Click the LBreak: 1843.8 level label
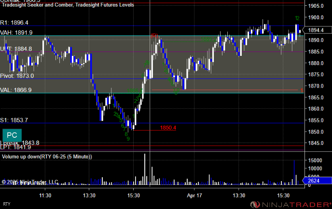The image size is (332, 209). click(20, 143)
